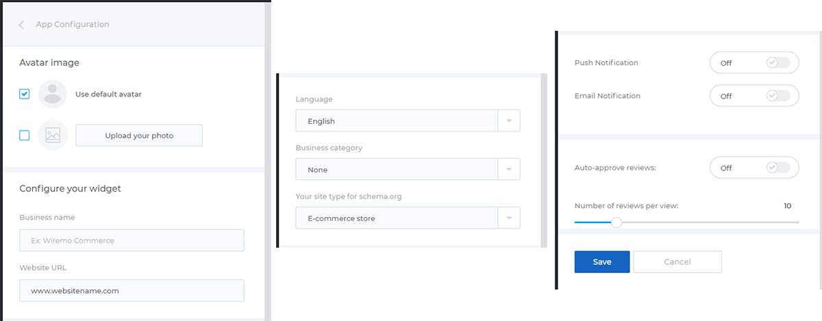Go back using the App Configuration arrow

click(21, 25)
